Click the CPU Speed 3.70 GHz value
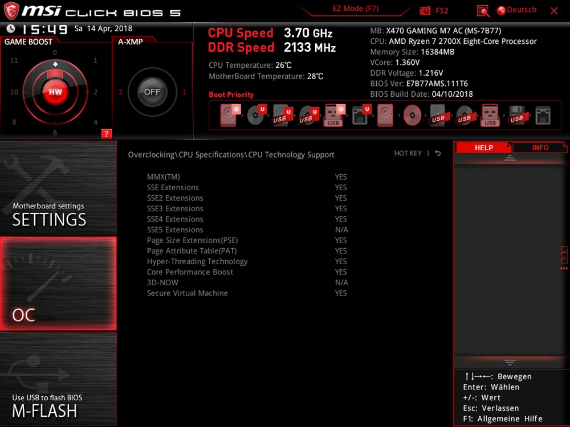 pyautogui.click(x=308, y=33)
